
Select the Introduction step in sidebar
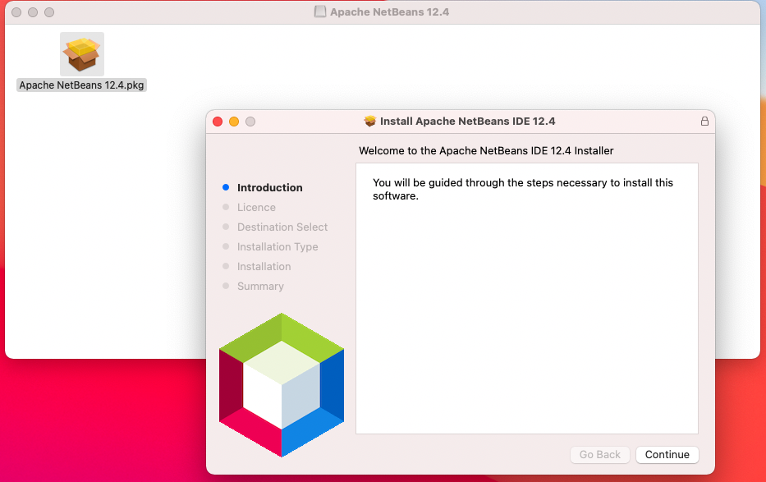(269, 188)
